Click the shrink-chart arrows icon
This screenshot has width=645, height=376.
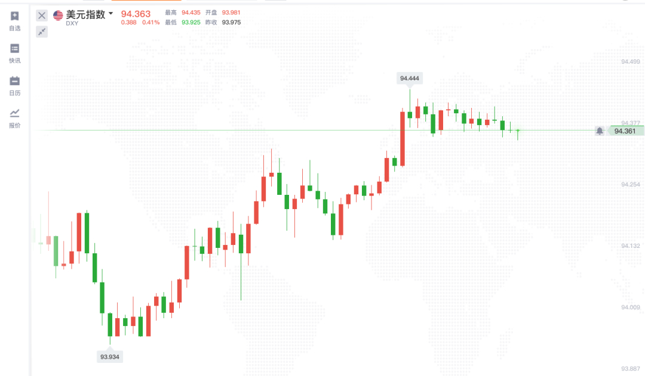click(42, 32)
